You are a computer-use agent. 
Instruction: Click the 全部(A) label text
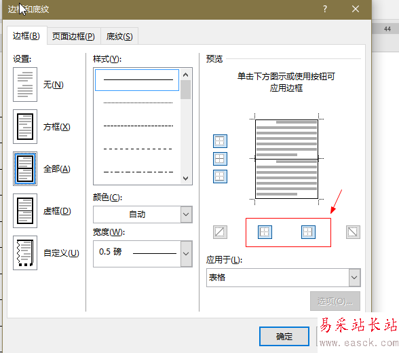(56, 169)
